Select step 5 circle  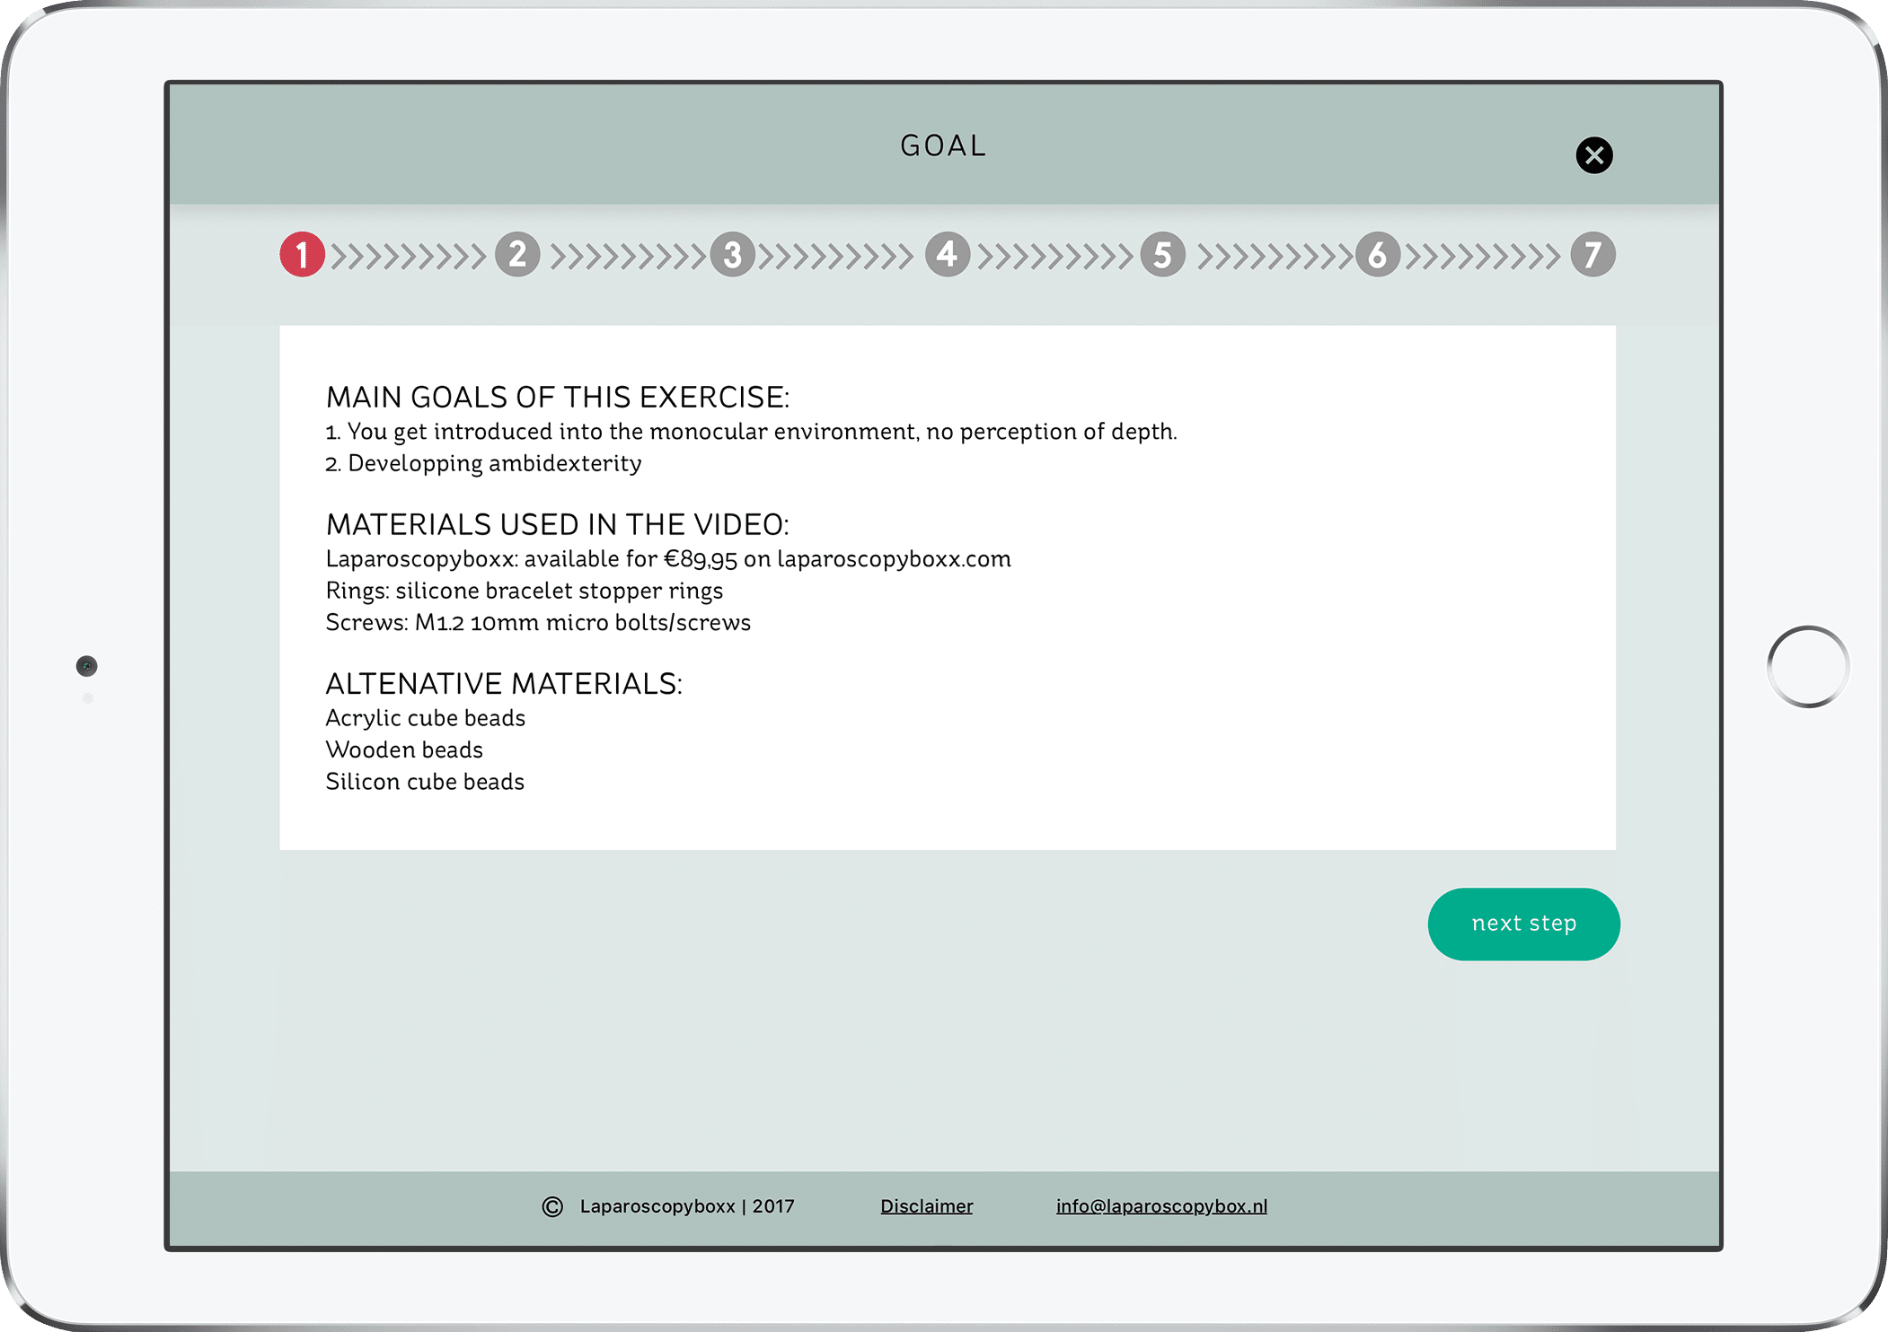tap(1163, 255)
